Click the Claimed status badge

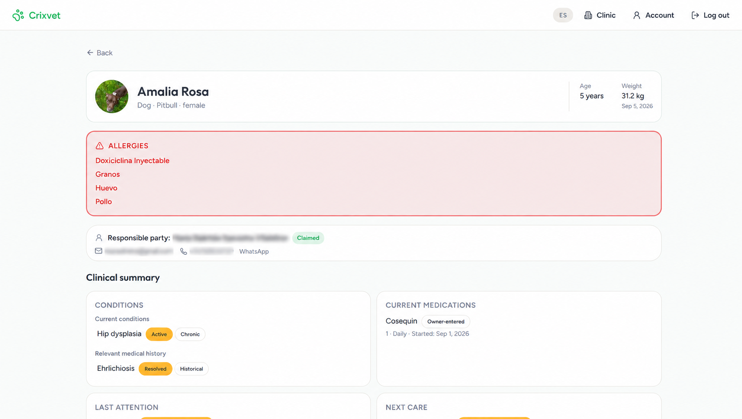click(x=308, y=238)
